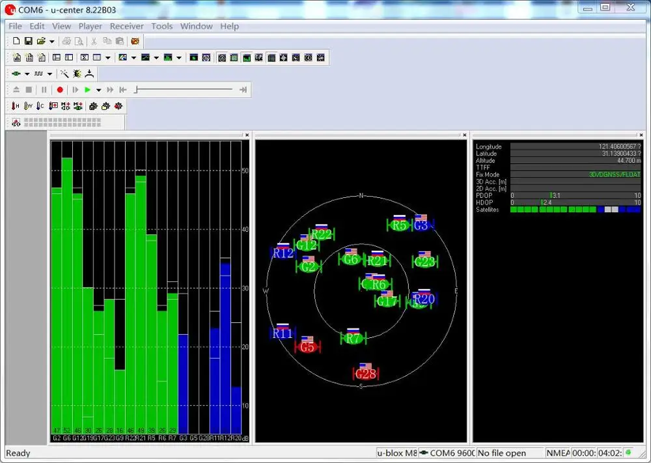Click the hotstart thermometer H icon
This screenshot has height=463, width=651.
[x=16, y=106]
